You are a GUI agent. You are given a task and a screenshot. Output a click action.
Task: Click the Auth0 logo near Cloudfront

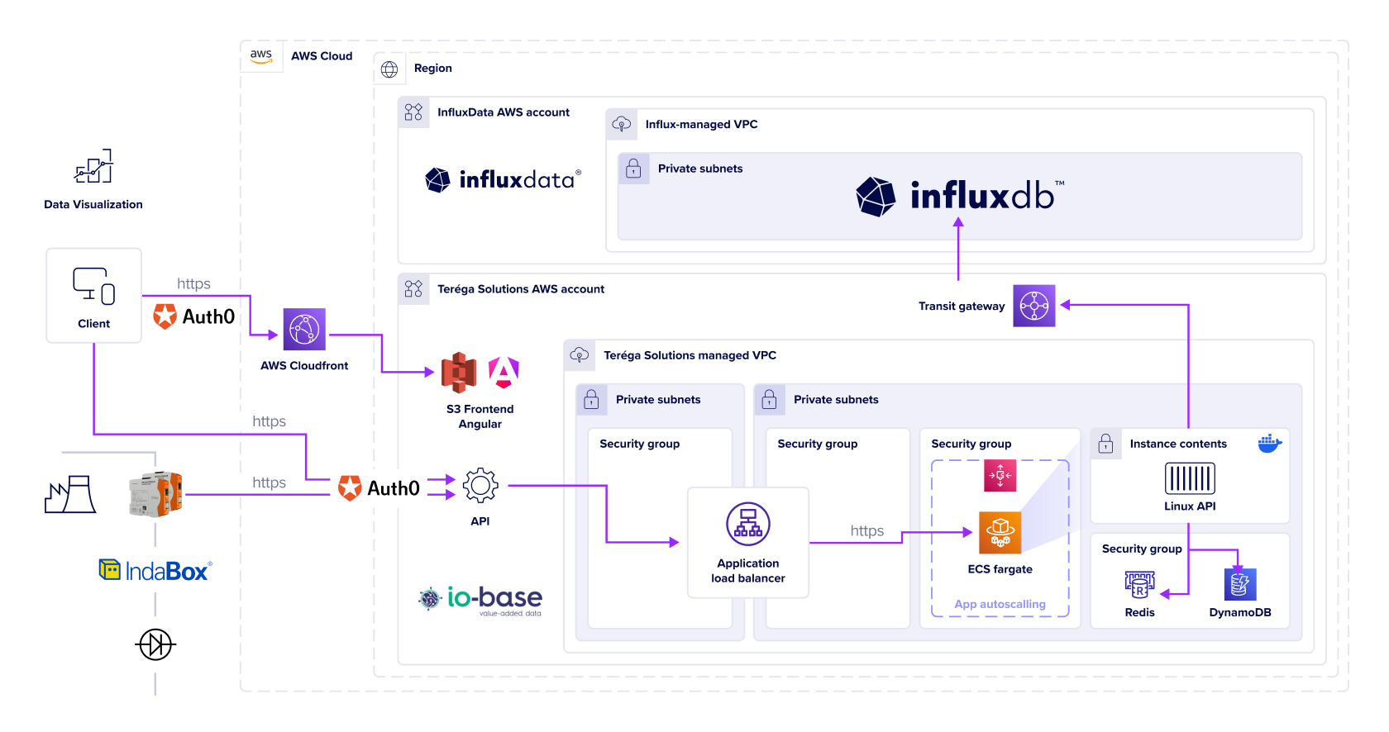194,316
